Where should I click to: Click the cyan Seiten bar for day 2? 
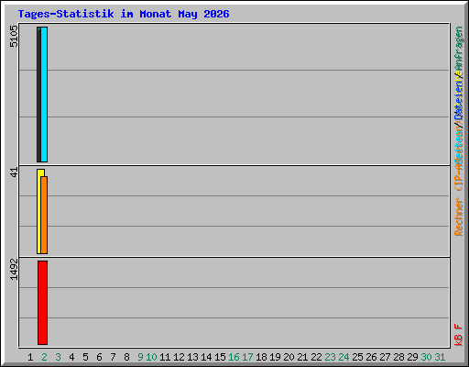coord(44,95)
